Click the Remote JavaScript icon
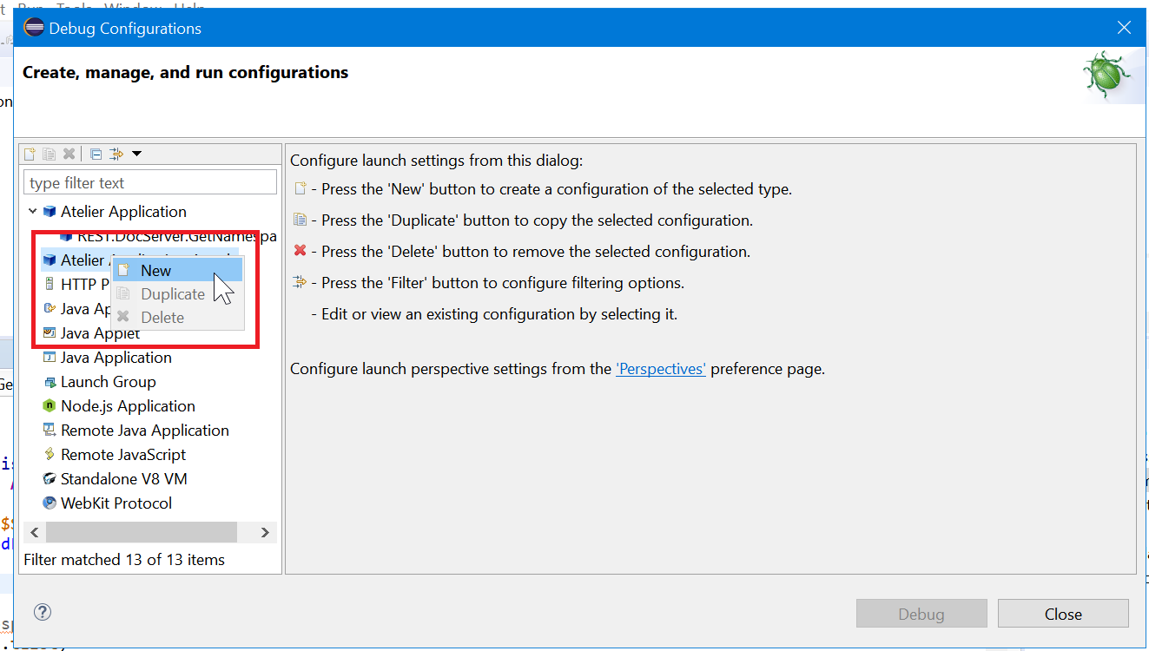This screenshot has height=651, width=1149. coord(50,455)
